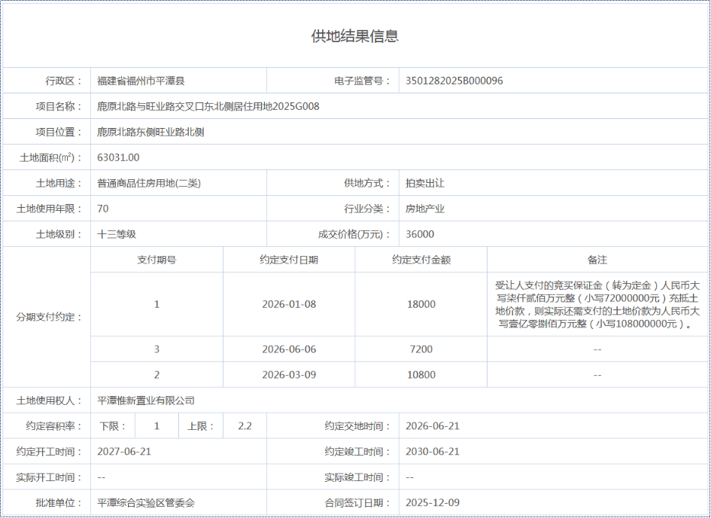
Task: Click the remark text about 竞买保证金
Action: coord(597,304)
